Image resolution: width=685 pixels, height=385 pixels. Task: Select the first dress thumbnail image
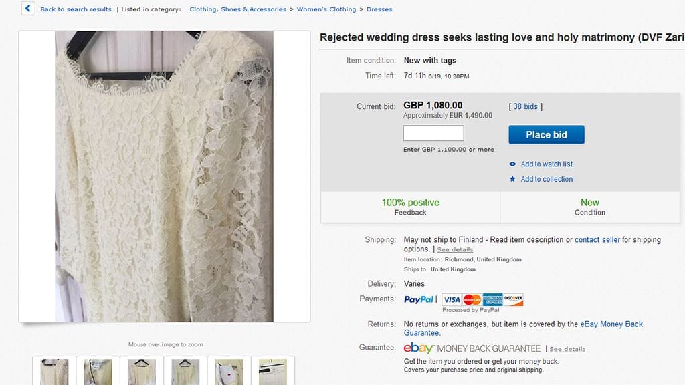tap(54, 372)
